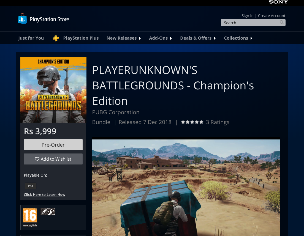Click the PUBG Champion's Edition cover art
Viewport: 304px width, 236px height.
(53, 90)
